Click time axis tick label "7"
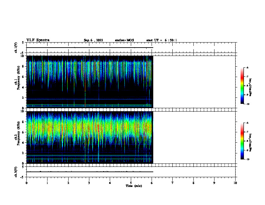The image size is (265, 205). click(173, 183)
